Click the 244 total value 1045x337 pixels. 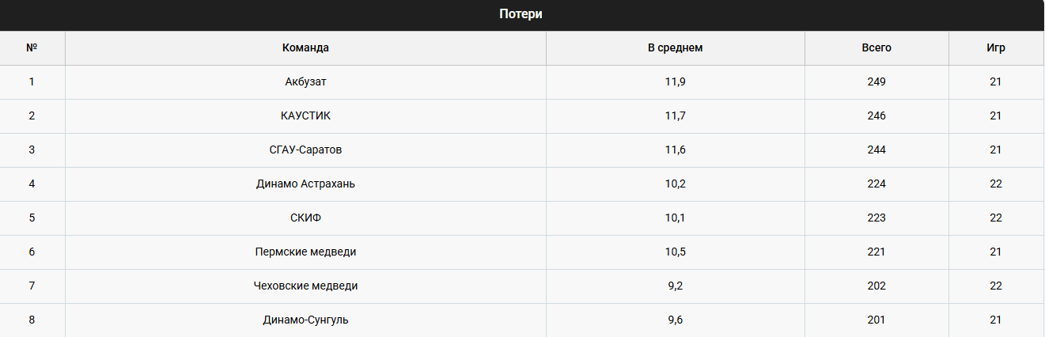876,150
